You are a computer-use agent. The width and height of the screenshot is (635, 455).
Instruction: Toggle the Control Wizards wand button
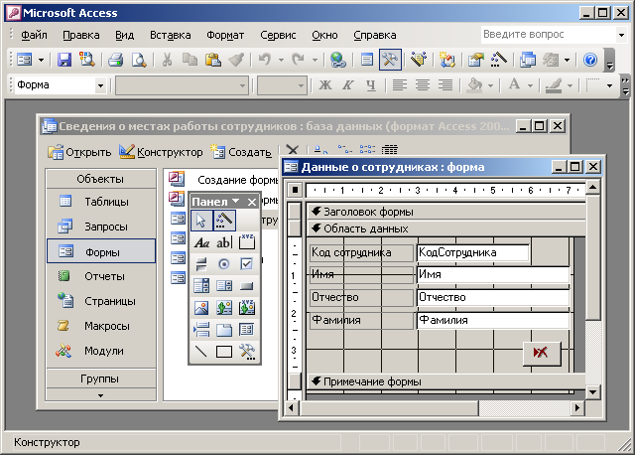tap(224, 221)
